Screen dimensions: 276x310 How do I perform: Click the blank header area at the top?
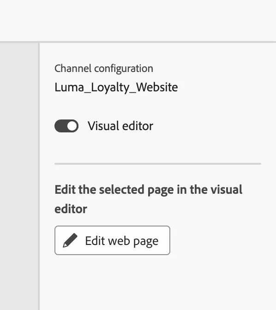coord(138,20)
